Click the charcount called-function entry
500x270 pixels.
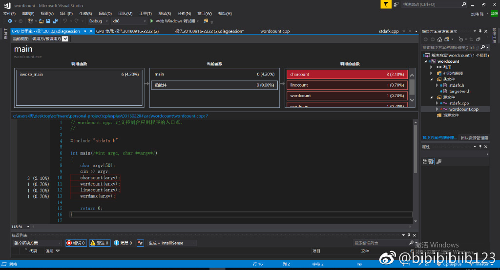point(347,75)
